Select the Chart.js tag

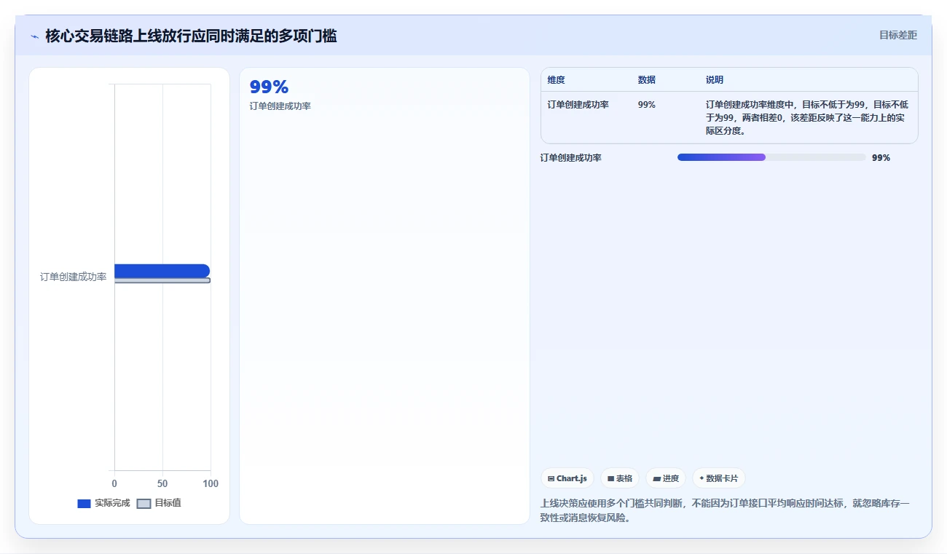click(567, 478)
